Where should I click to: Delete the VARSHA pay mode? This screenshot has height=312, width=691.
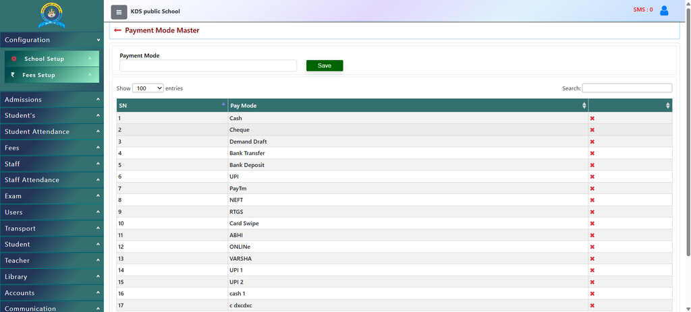[x=592, y=258]
